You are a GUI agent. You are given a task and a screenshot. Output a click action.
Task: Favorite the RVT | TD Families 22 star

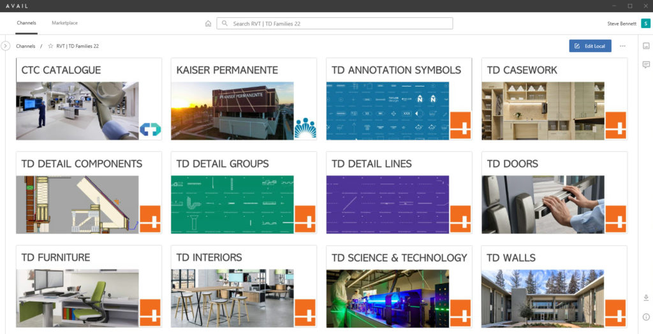(51, 47)
